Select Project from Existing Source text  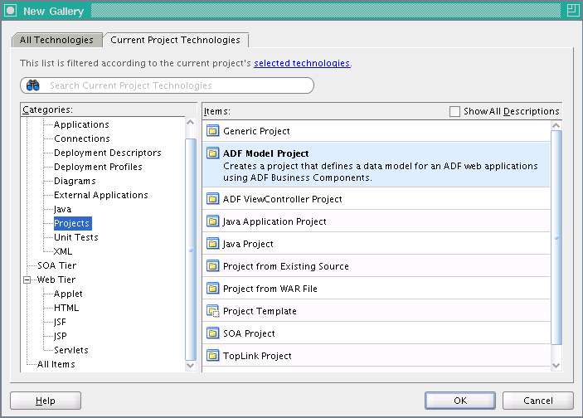[x=285, y=266]
